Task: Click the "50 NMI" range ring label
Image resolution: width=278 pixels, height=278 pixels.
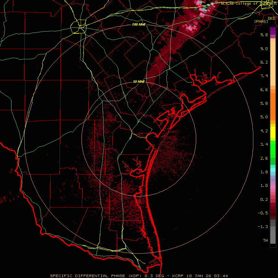Action: [139, 82]
